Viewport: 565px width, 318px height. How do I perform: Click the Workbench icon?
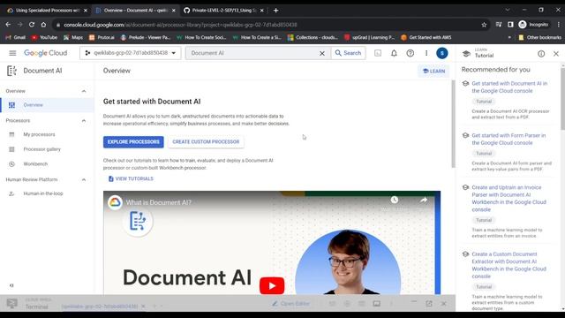click(x=11, y=164)
